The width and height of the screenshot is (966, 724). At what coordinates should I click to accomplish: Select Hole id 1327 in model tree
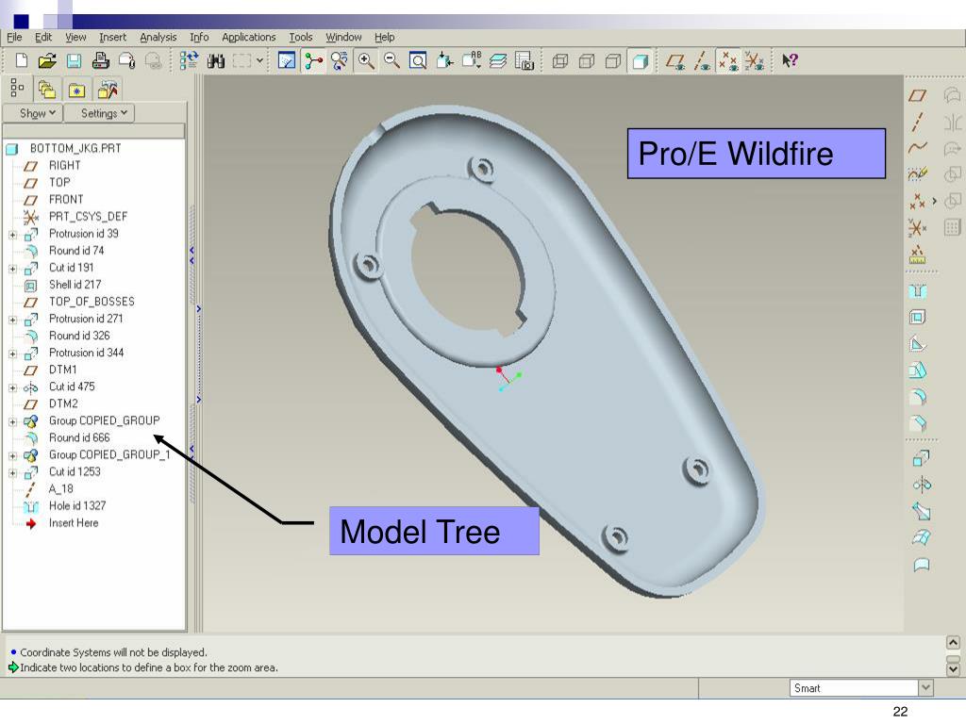point(77,506)
